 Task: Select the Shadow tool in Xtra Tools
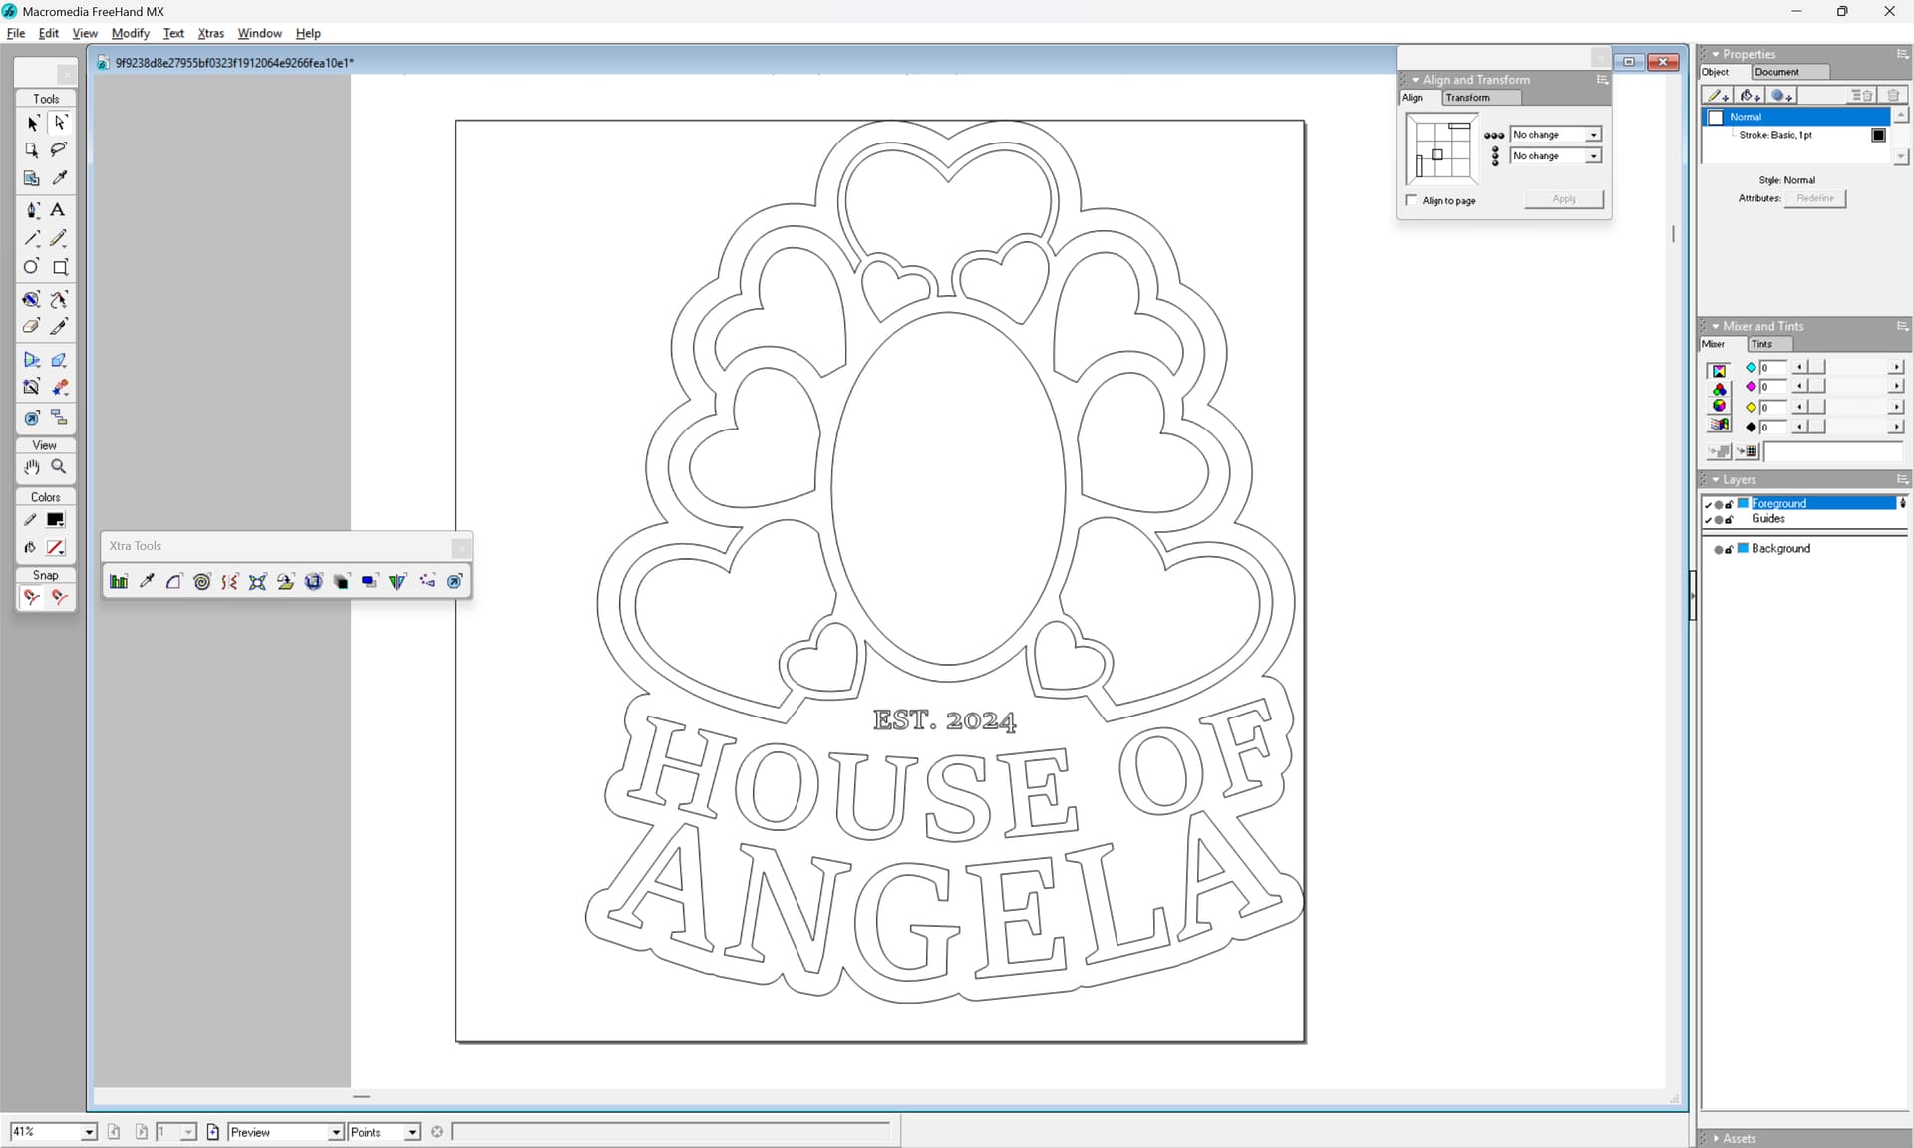coord(370,582)
